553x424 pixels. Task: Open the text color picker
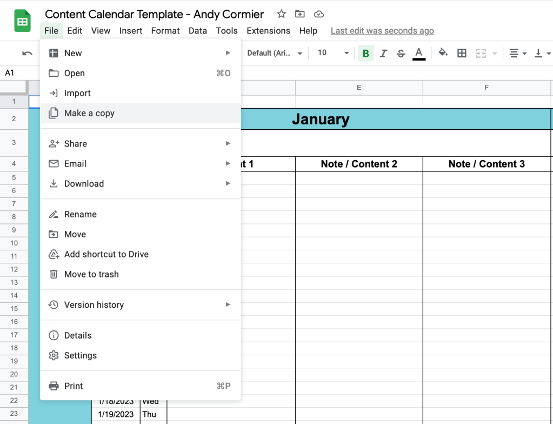[418, 53]
